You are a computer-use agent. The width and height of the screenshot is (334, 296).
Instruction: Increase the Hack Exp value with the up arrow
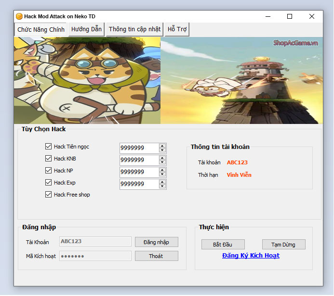[x=162, y=182]
